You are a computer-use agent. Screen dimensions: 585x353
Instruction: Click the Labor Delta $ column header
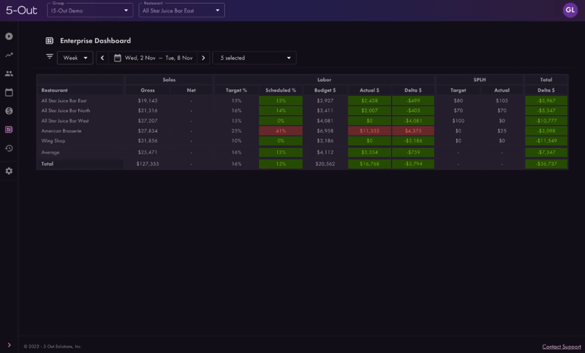point(413,90)
